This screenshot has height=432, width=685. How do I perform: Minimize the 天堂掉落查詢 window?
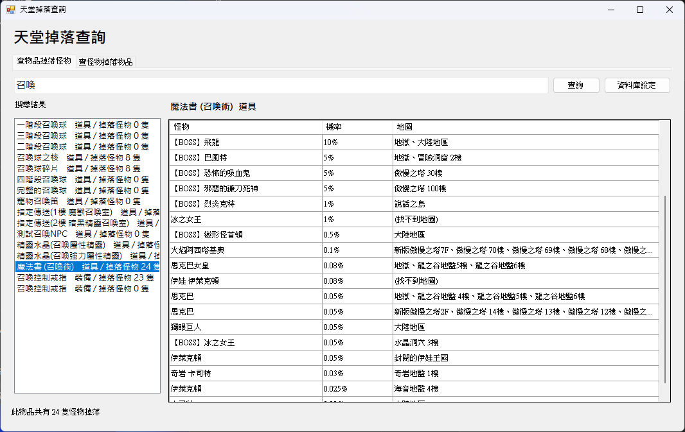click(611, 10)
